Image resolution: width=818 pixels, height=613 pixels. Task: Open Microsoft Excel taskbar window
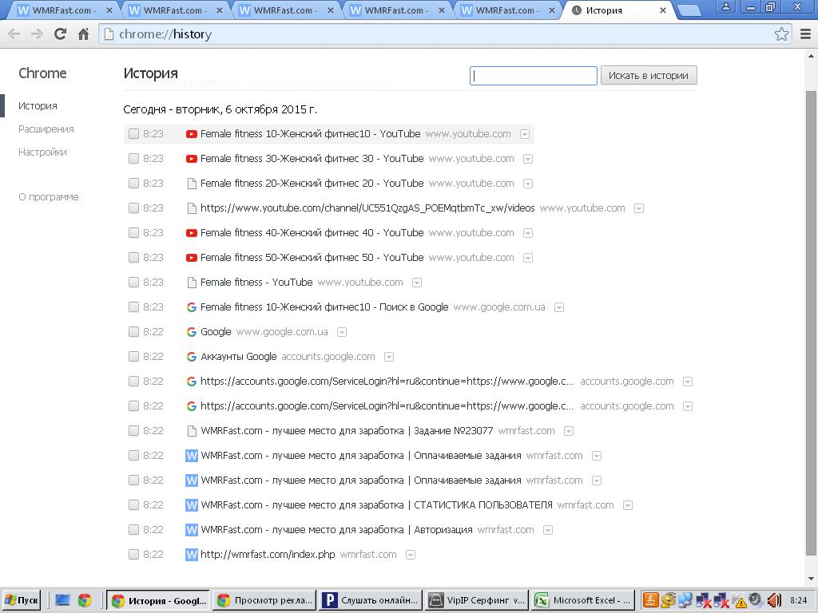click(584, 600)
